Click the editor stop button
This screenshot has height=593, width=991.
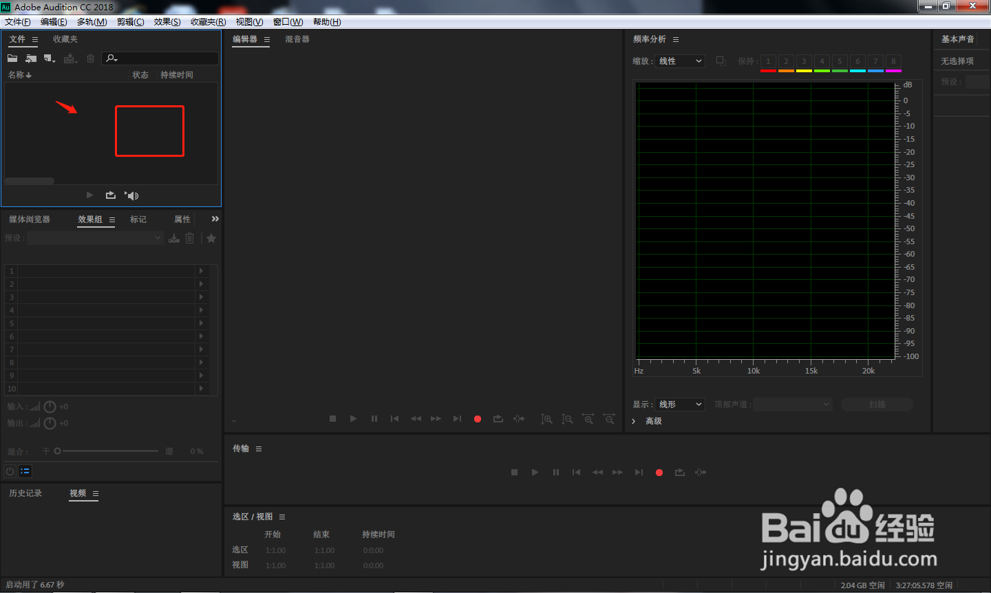pos(332,418)
